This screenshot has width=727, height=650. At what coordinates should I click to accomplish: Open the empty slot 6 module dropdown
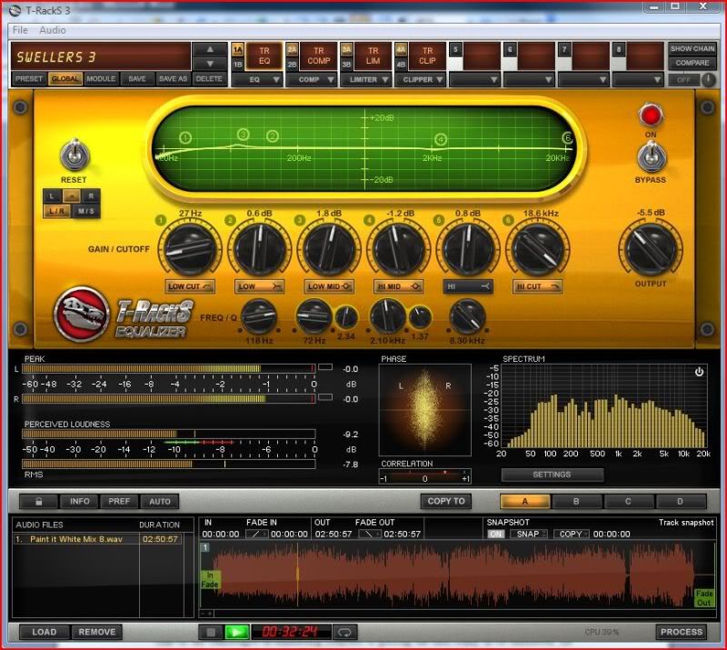coord(529,80)
